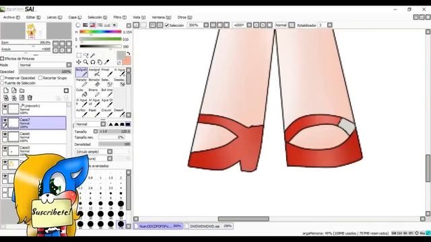Adjust the brush Densidad slider

click(115, 144)
